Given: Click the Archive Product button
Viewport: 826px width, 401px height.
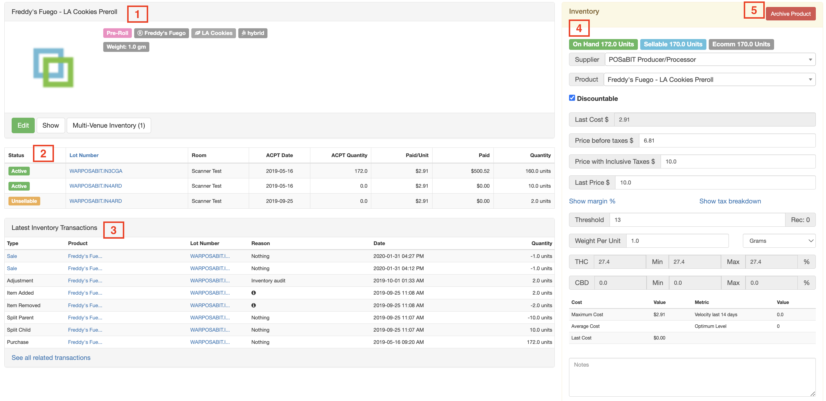Looking at the screenshot, I should [x=790, y=14].
